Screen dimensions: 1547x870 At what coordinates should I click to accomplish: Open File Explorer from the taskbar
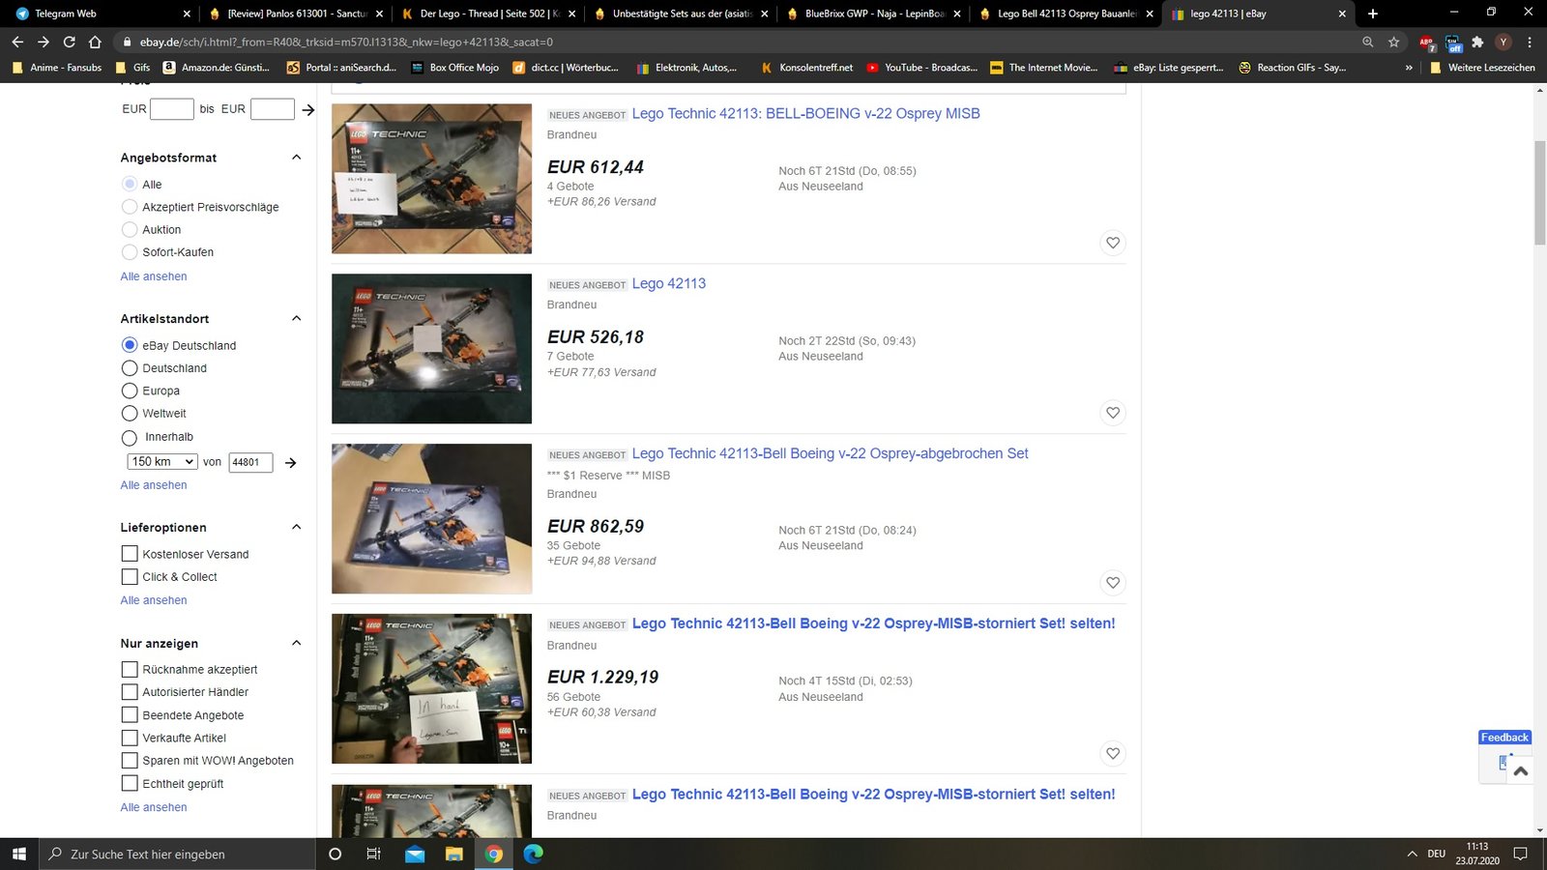[x=454, y=854]
